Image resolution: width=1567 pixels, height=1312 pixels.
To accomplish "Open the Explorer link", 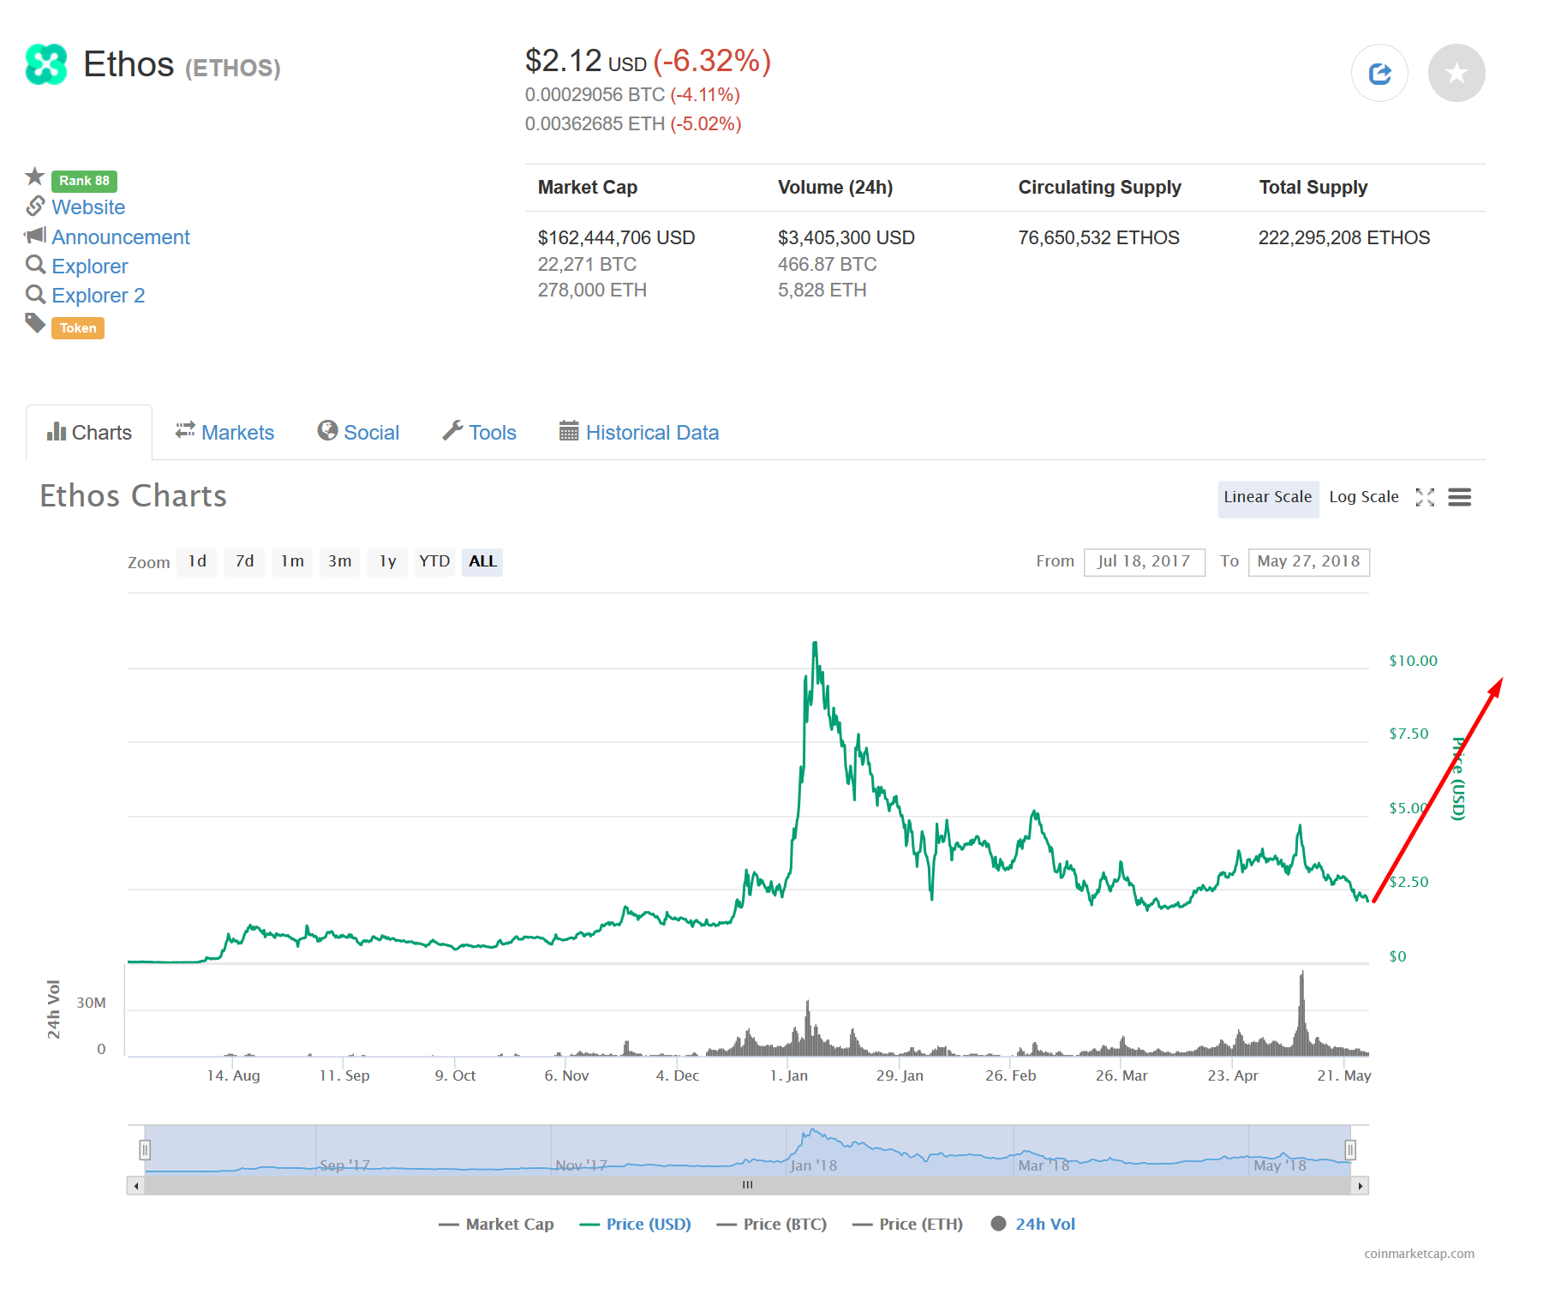I will [90, 267].
